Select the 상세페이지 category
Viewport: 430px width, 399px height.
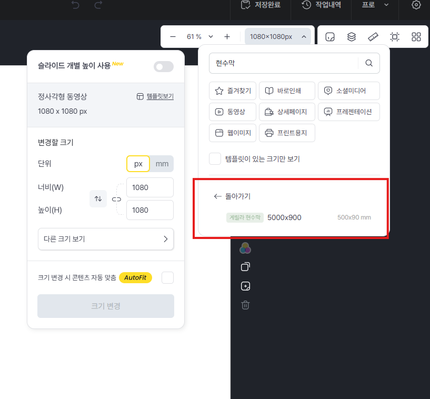pyautogui.click(x=287, y=112)
